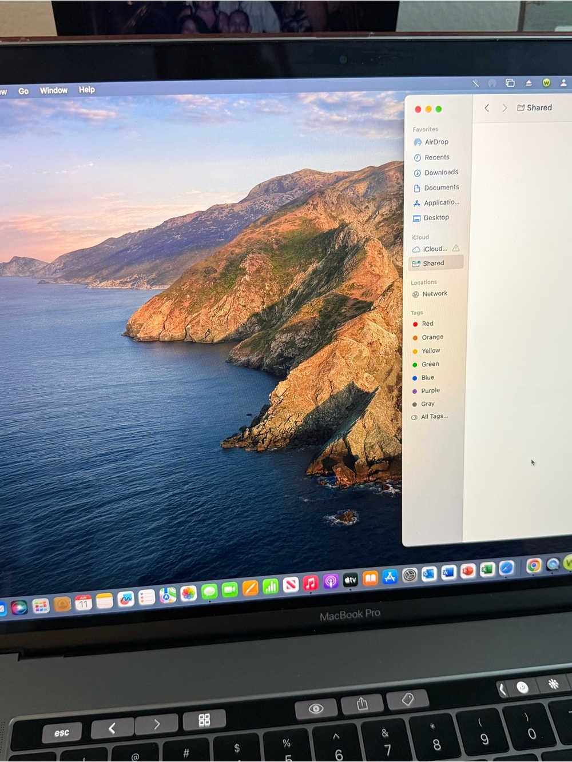Open Pages from the Dock
This screenshot has height=762, width=572.
pos(250,588)
